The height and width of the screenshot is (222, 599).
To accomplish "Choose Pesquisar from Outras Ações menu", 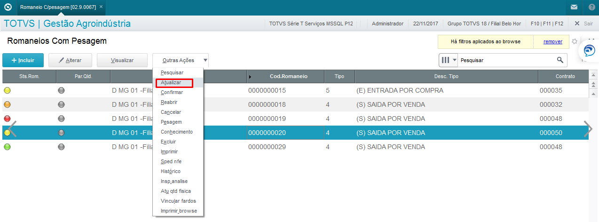I will tap(172, 72).
